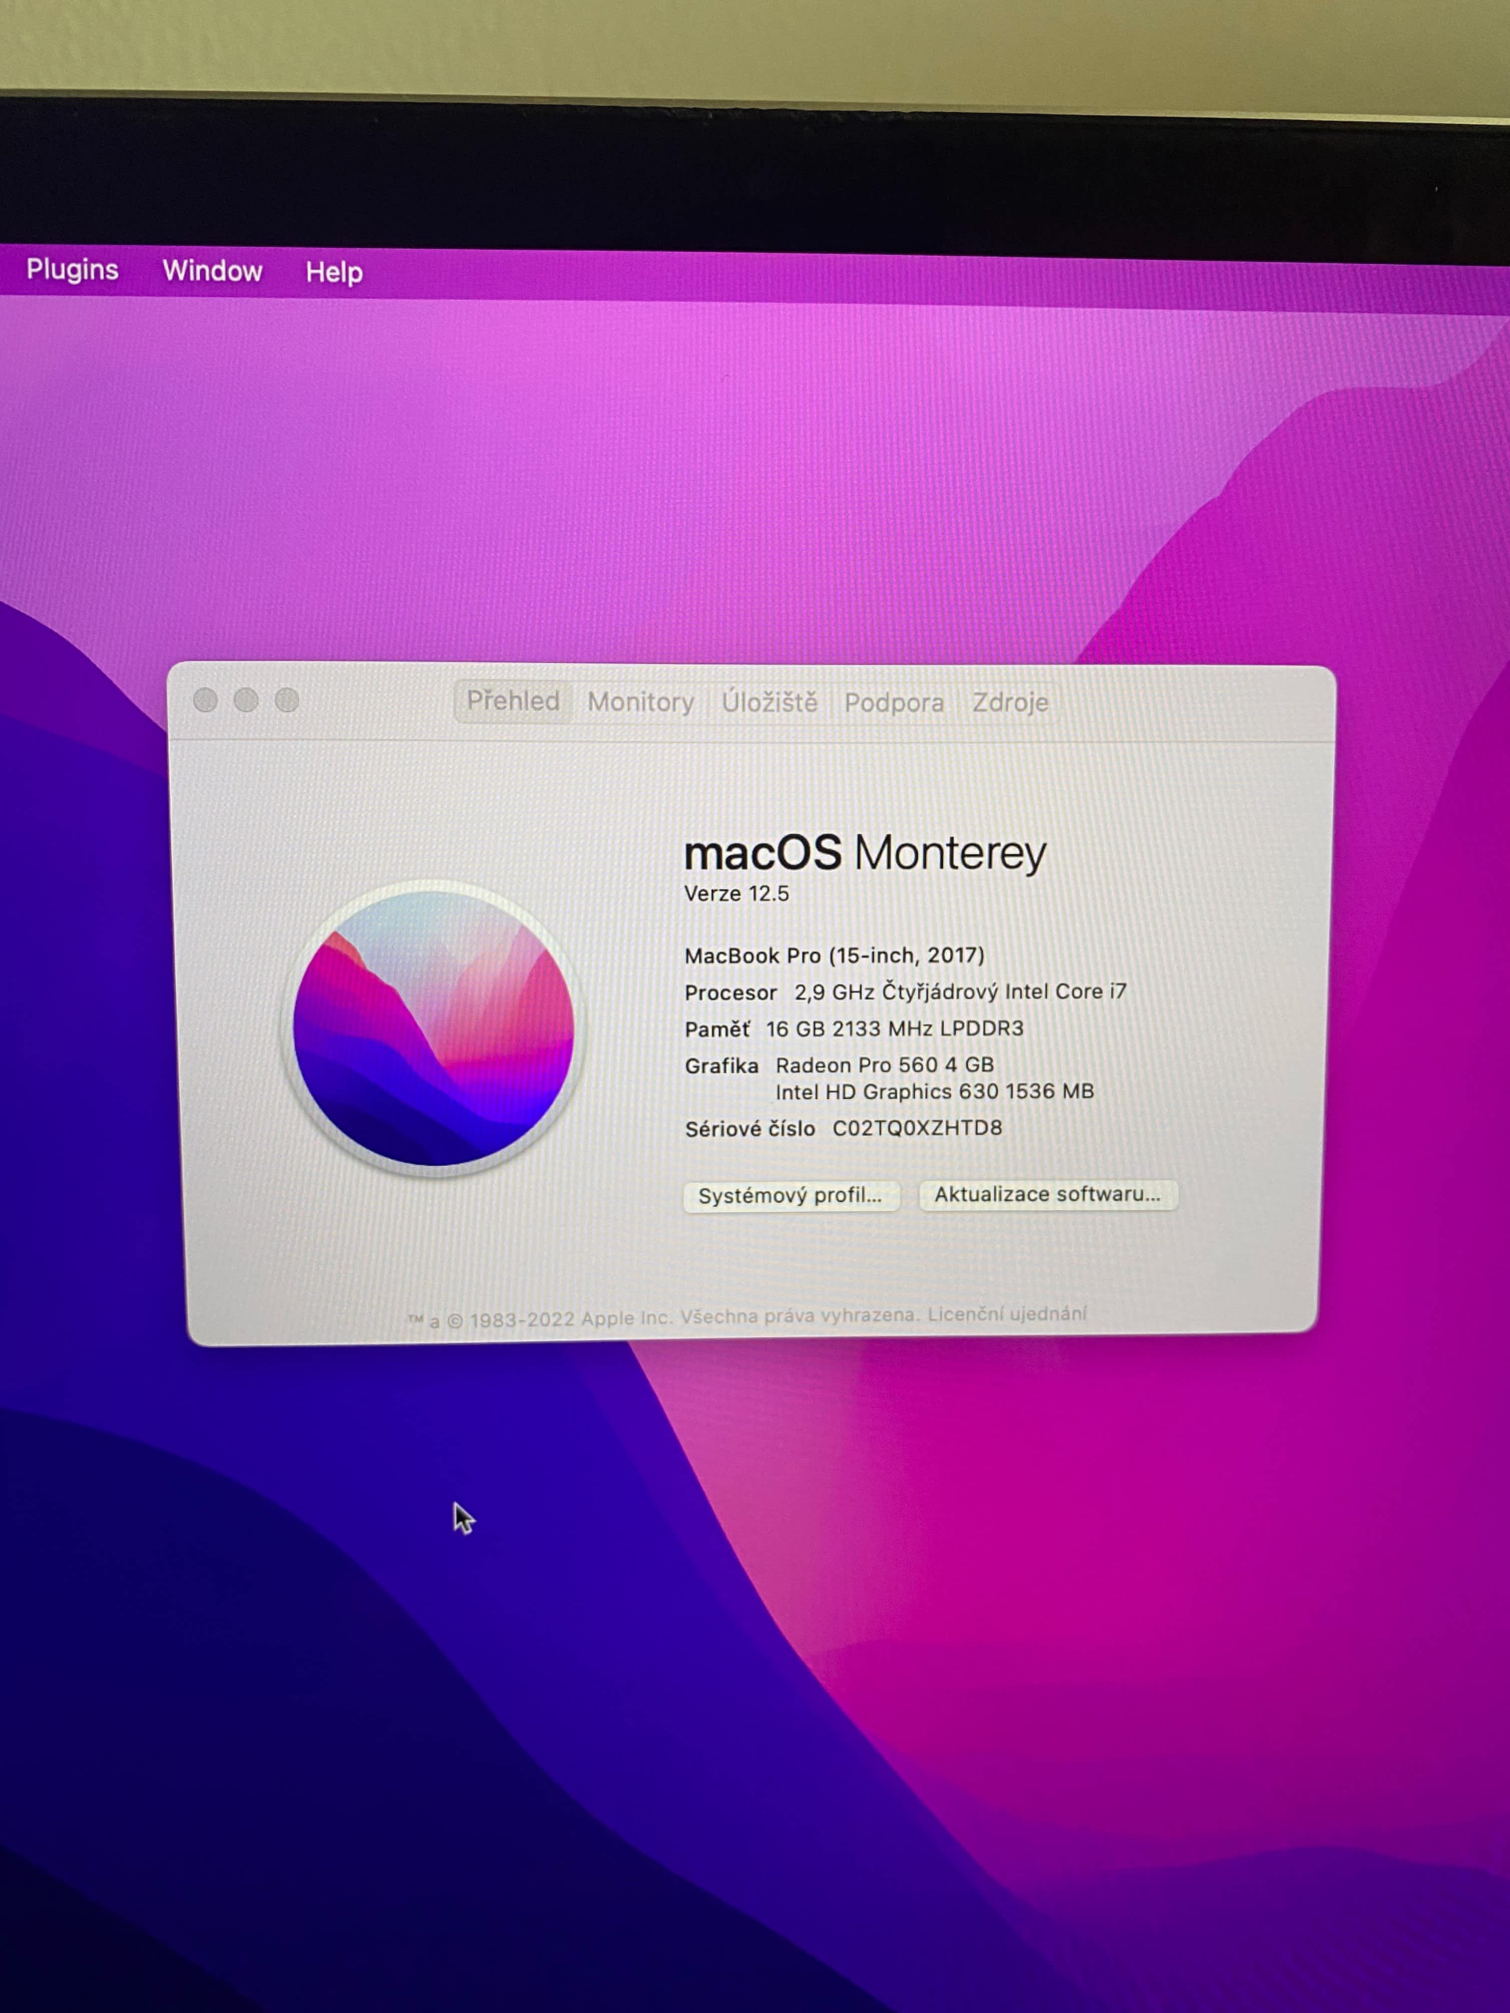Screen dimensions: 1510x2013
Task: Click the window zoom button
Action: click(287, 700)
